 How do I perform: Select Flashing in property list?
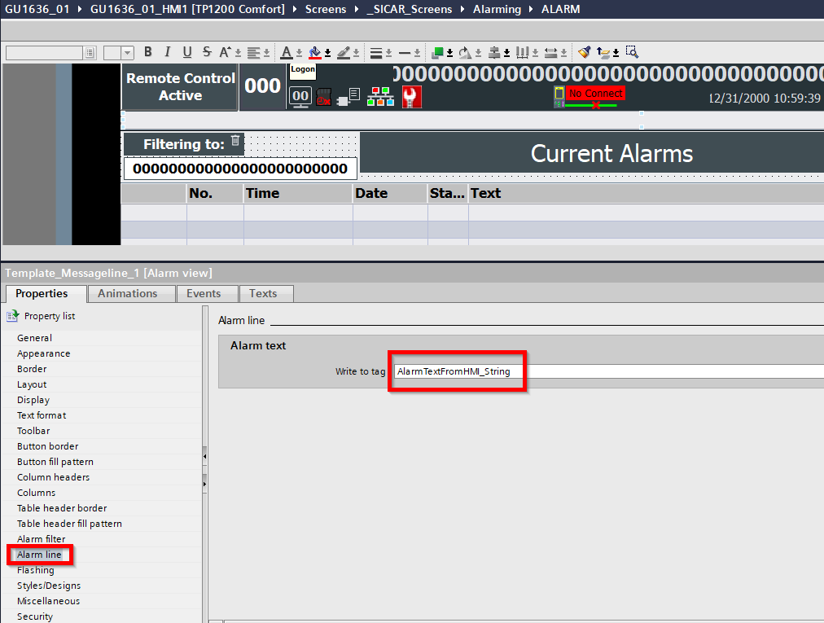coord(36,570)
